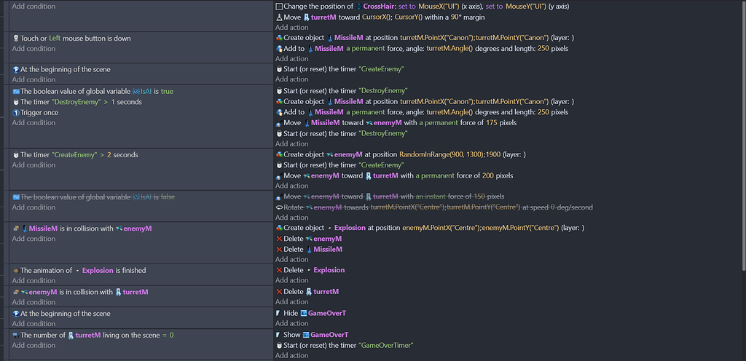Click the rotate icon before the disabled 'Rotate enemyM' action
The height and width of the screenshot is (361, 746).
(x=279, y=207)
